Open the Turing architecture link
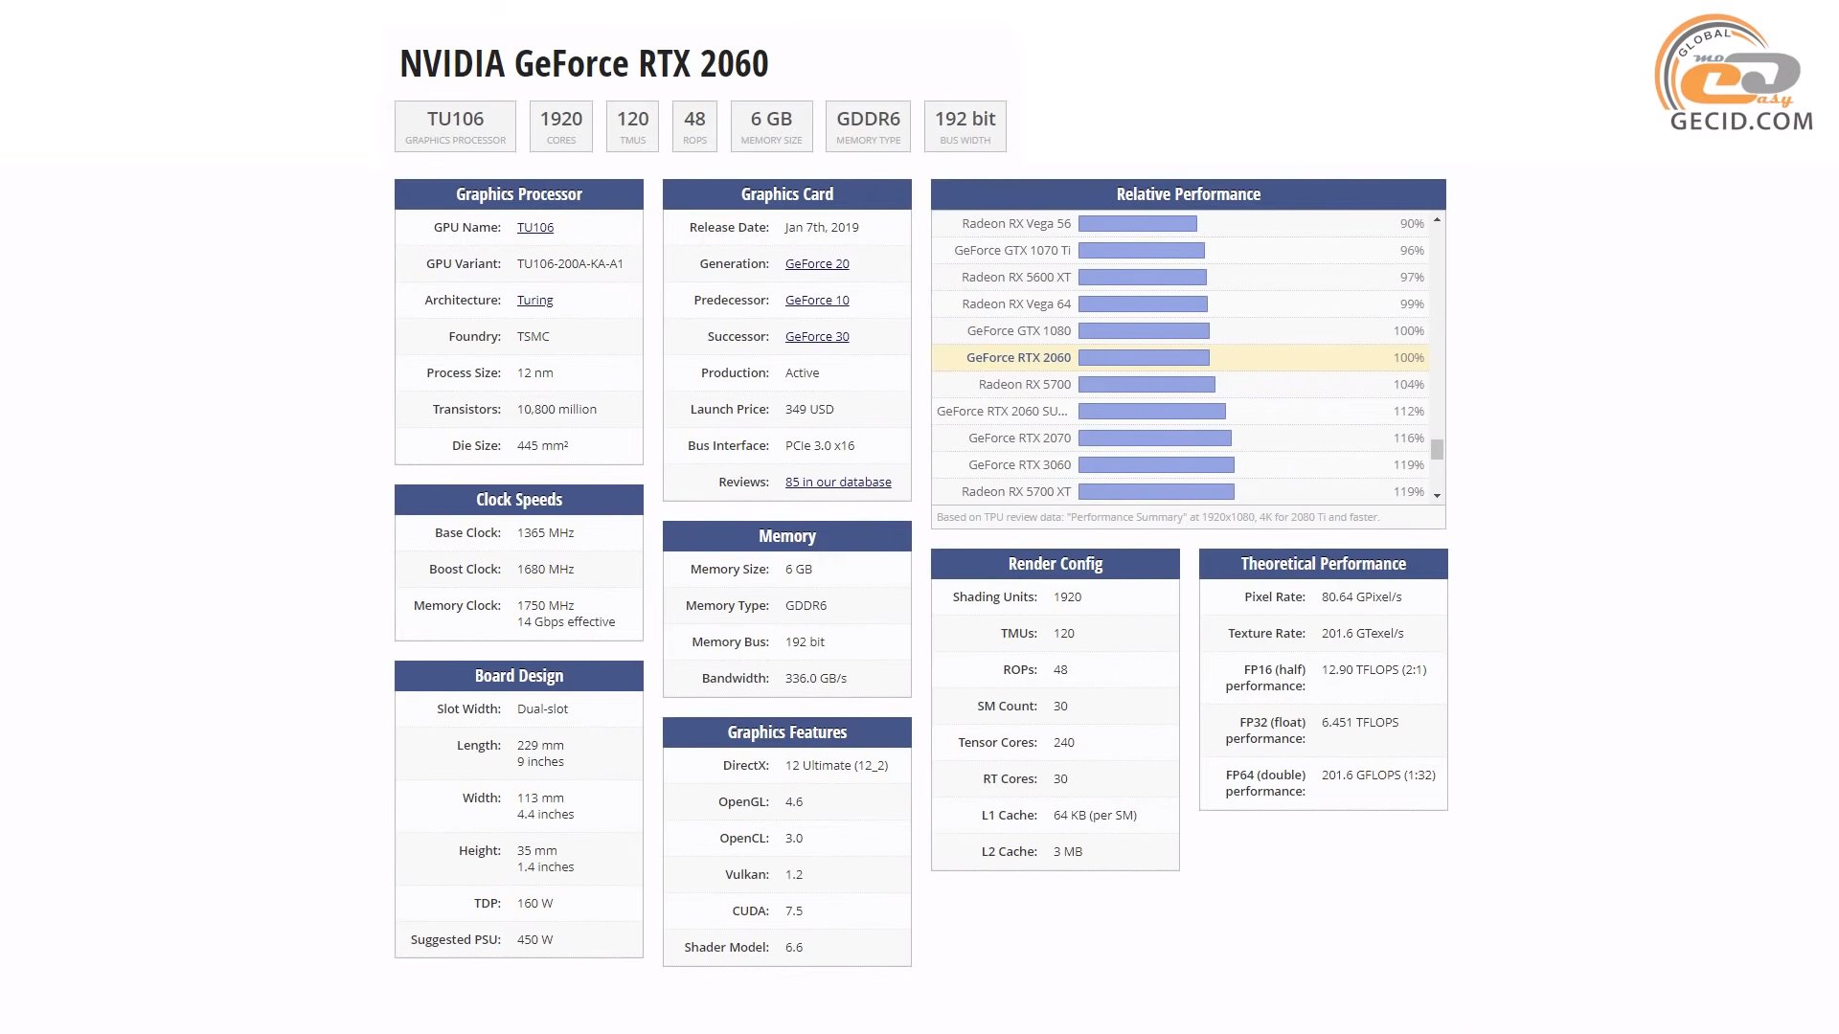Viewport: 1839px width, 1034px height. pyautogui.click(x=534, y=300)
